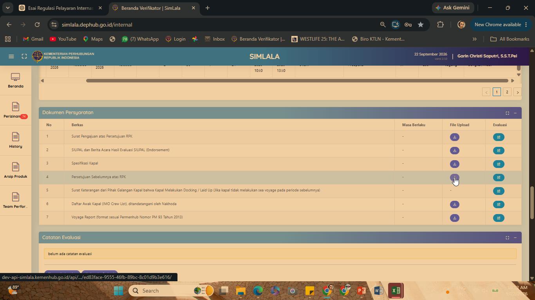
Task: Open the History sidebar menu
Action: [x=16, y=141]
